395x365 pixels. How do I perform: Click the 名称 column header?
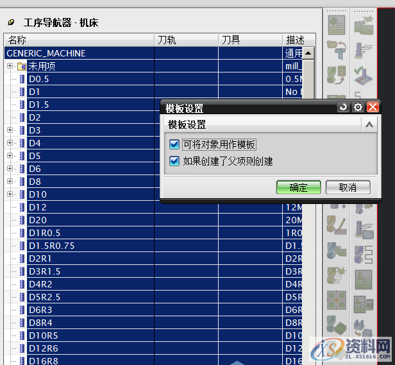pyautogui.click(x=80, y=40)
